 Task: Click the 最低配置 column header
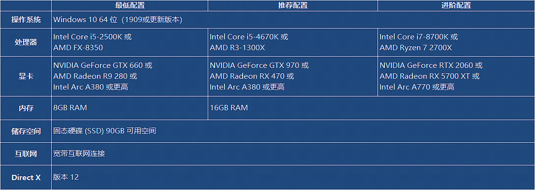coord(130,6)
